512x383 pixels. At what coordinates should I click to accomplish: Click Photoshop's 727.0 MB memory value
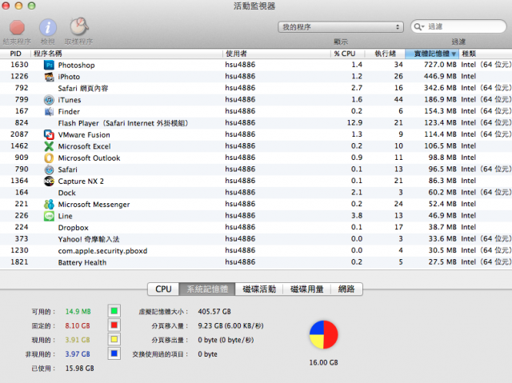(440, 65)
